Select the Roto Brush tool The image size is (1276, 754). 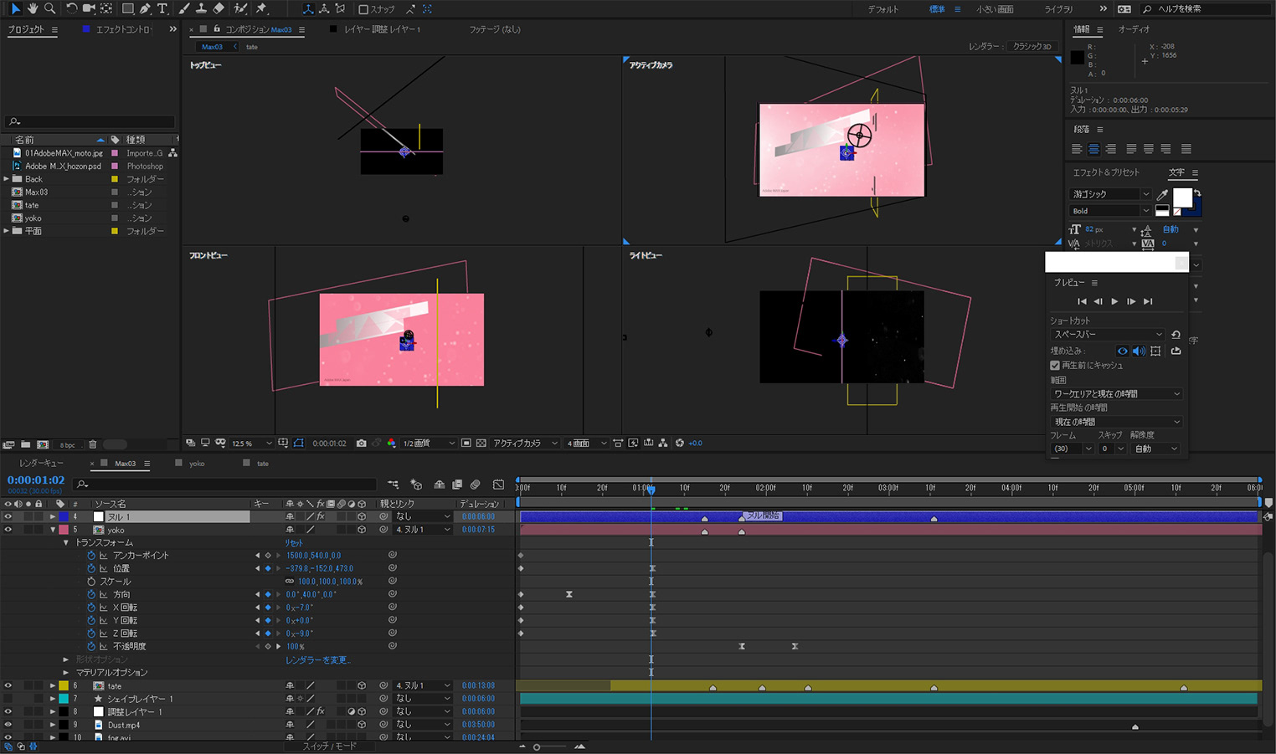click(240, 8)
